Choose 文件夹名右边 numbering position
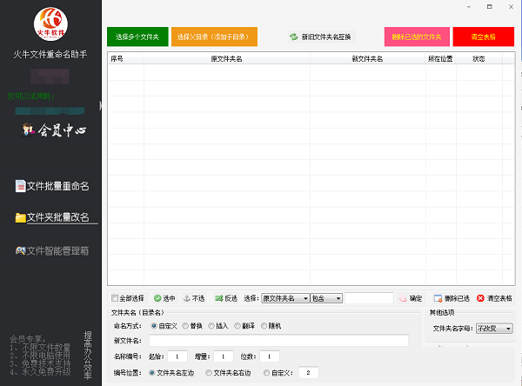This screenshot has height=386, width=522. click(x=207, y=372)
